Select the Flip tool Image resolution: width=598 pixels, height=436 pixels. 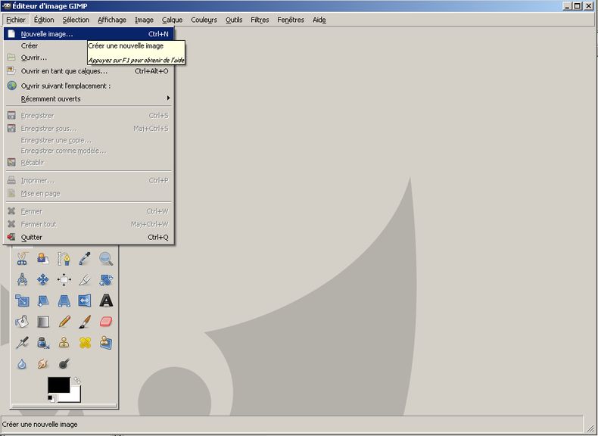point(85,301)
